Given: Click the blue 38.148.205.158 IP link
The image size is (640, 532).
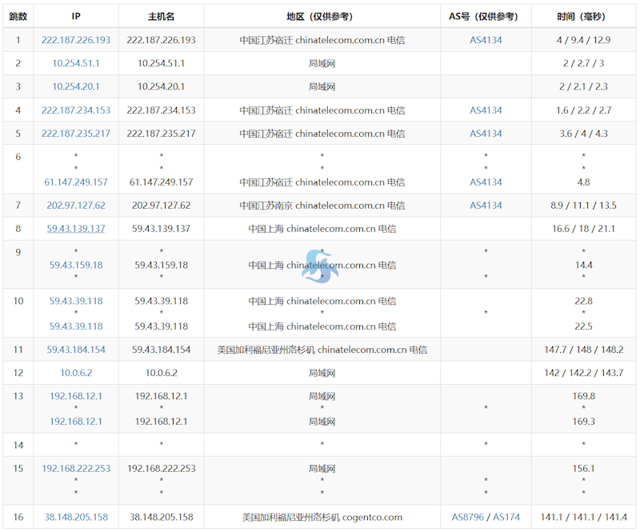Looking at the screenshot, I should [x=76, y=518].
